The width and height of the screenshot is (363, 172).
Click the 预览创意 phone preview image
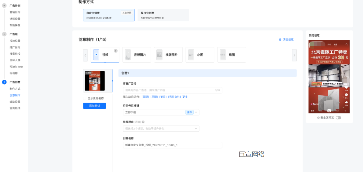(329, 77)
